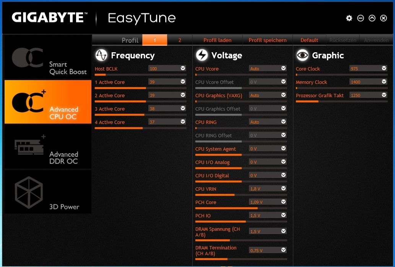Click the Smart Quick Boost OC icon
The image size is (395, 267).
pyautogui.click(x=28, y=57)
